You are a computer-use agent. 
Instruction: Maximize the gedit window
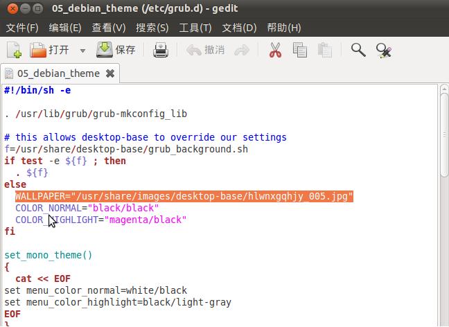(37, 9)
